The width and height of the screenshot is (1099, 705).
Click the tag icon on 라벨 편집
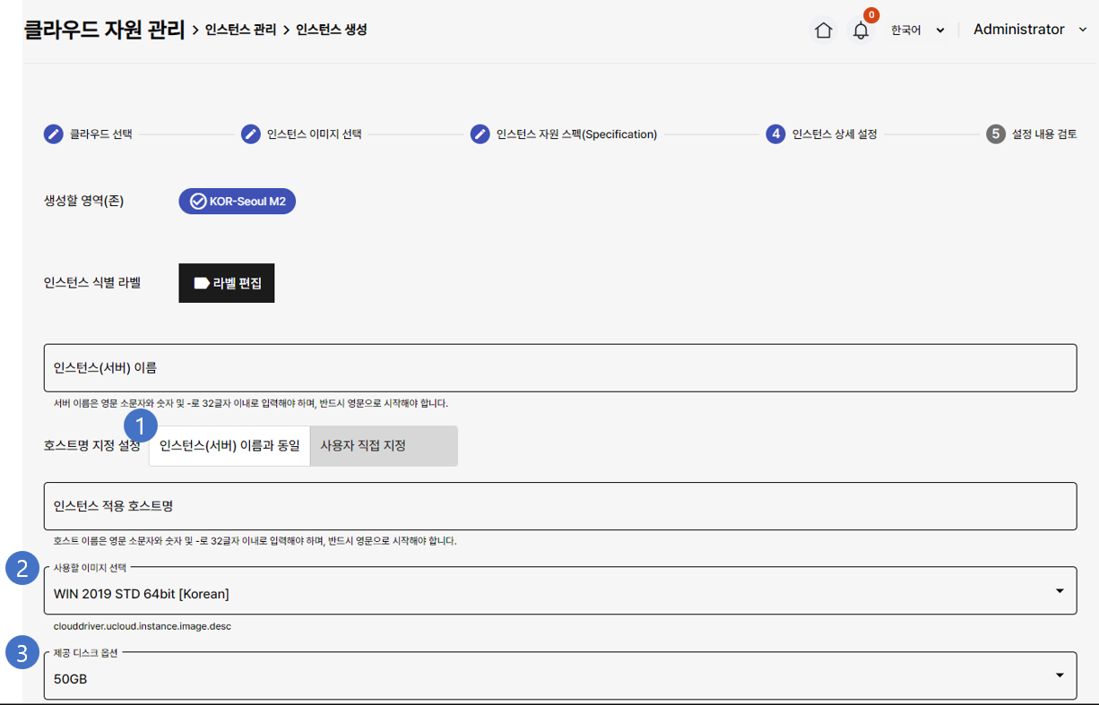click(202, 283)
